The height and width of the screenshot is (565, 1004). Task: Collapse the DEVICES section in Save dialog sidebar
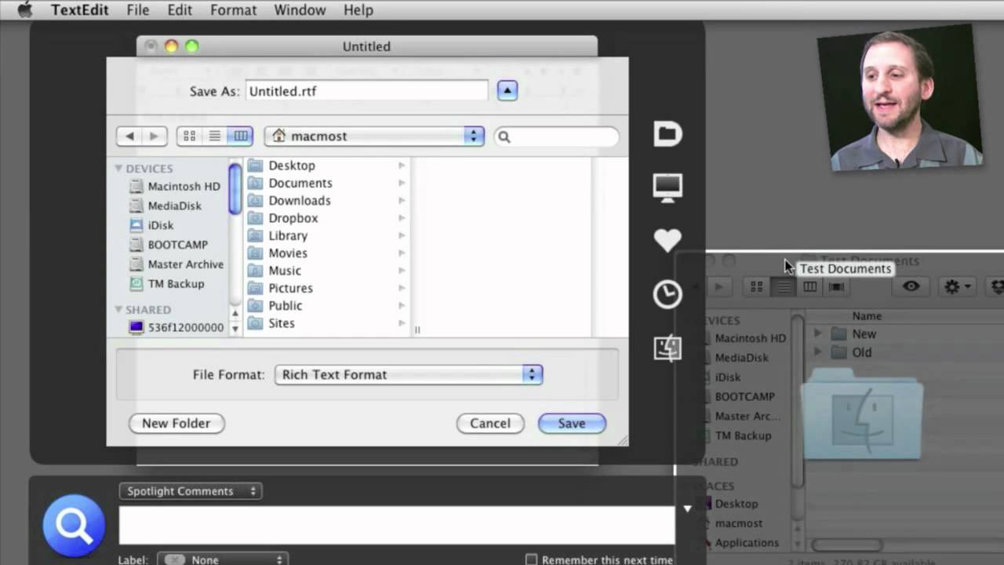tap(118, 168)
